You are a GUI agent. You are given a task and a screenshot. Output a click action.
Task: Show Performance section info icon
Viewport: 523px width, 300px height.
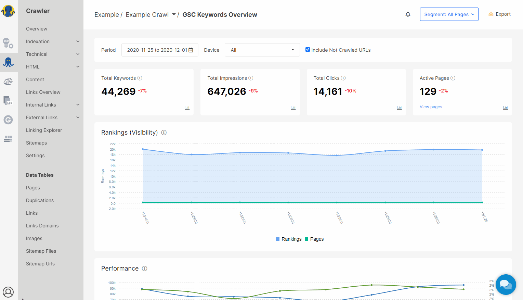[x=145, y=268]
